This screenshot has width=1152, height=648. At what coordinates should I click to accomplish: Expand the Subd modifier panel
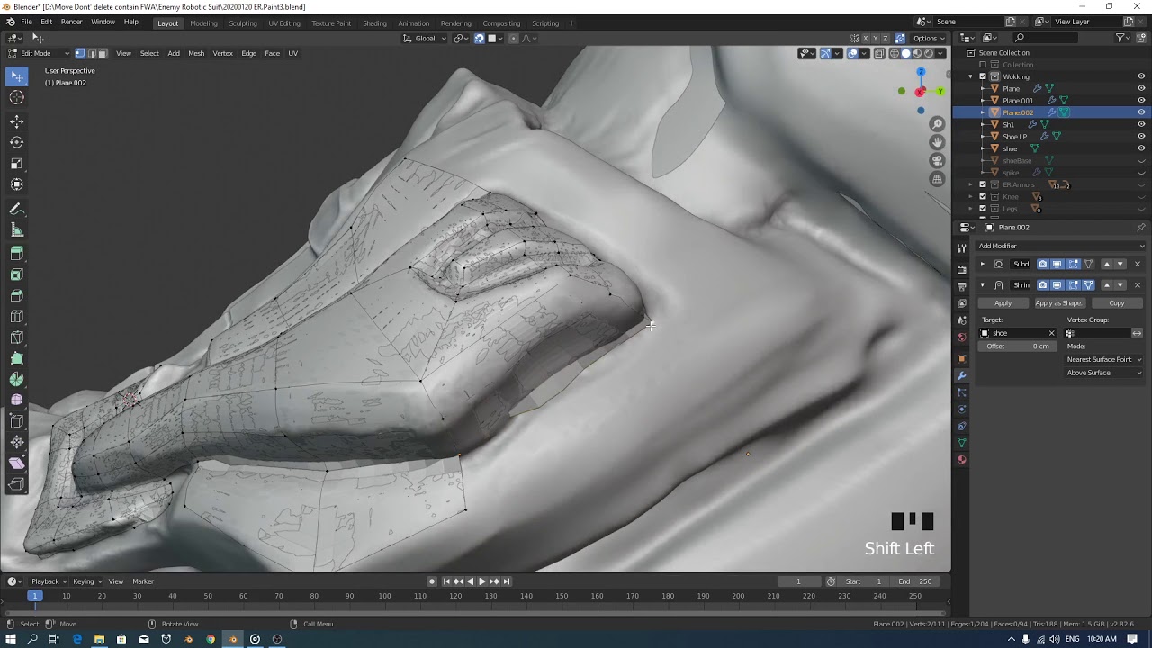[x=982, y=264]
